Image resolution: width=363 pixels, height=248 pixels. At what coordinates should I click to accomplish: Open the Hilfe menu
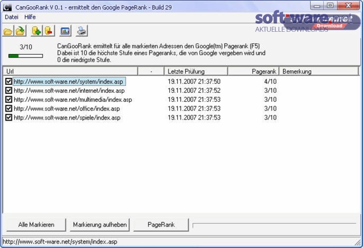(x=30, y=17)
